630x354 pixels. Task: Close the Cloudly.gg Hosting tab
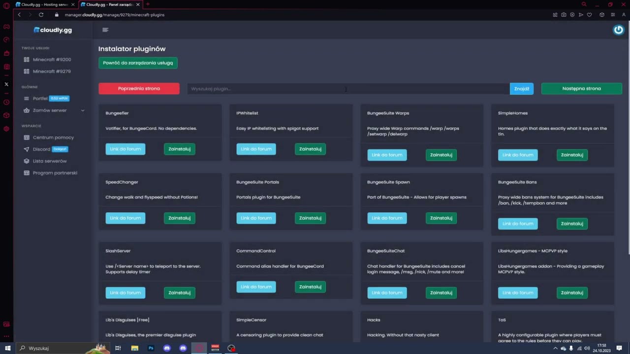[x=72, y=4]
